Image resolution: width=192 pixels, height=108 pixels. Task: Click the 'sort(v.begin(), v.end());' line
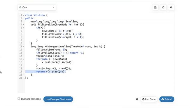(54, 68)
